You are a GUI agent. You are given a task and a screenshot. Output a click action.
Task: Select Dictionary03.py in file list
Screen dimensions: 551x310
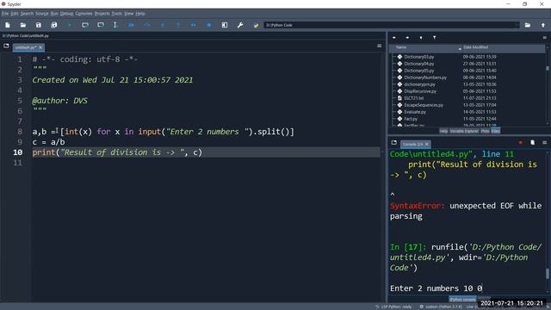(x=419, y=57)
